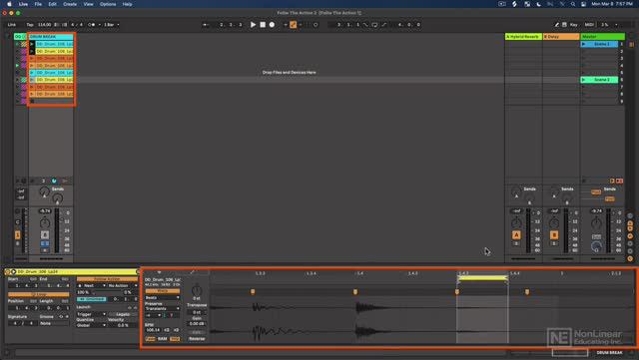Launch the DRUM BREAK clip in scene 2

pos(32,51)
